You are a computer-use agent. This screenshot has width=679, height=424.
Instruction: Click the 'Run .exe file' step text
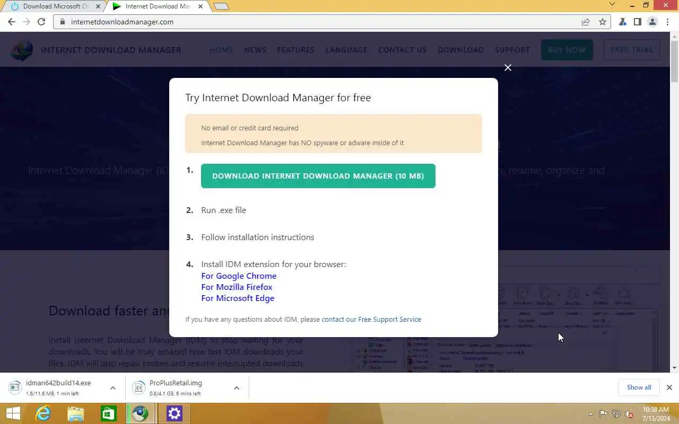coord(223,210)
